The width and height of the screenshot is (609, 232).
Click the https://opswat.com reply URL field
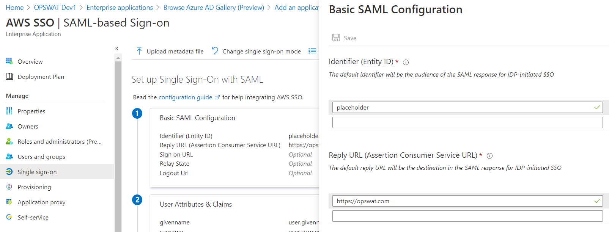pyautogui.click(x=463, y=201)
